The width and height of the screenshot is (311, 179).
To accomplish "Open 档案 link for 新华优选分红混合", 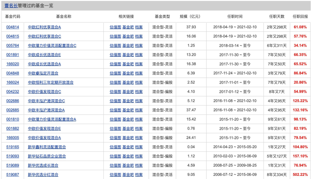I will [x=139, y=175].
